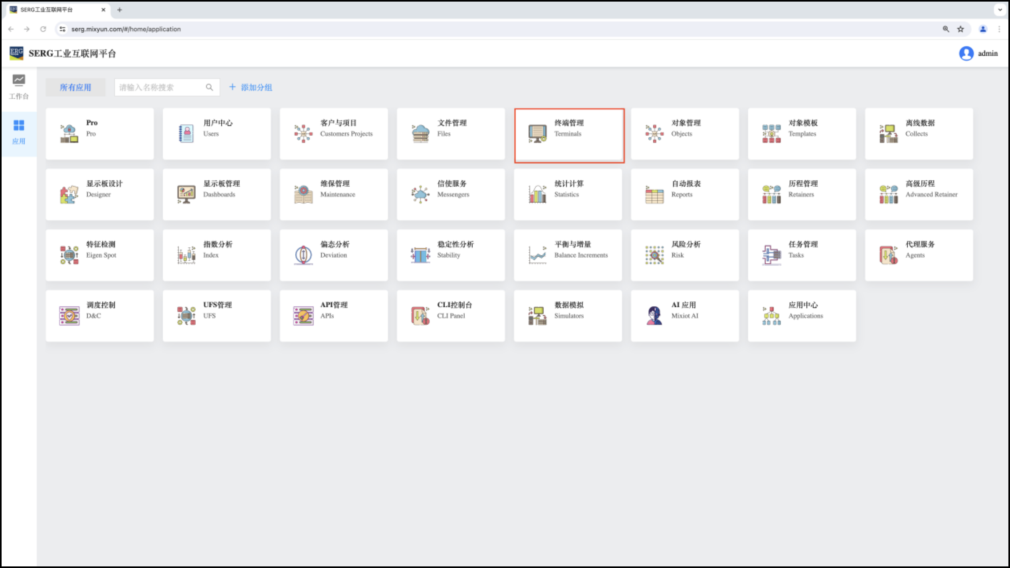The width and height of the screenshot is (1010, 568).
Task: Bookmark this page with the star icon
Action: coord(960,29)
